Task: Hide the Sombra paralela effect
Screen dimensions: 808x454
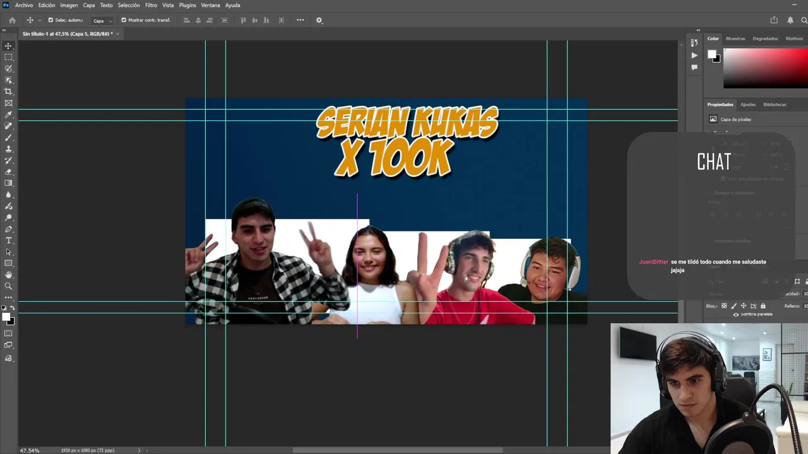Action: 735,314
